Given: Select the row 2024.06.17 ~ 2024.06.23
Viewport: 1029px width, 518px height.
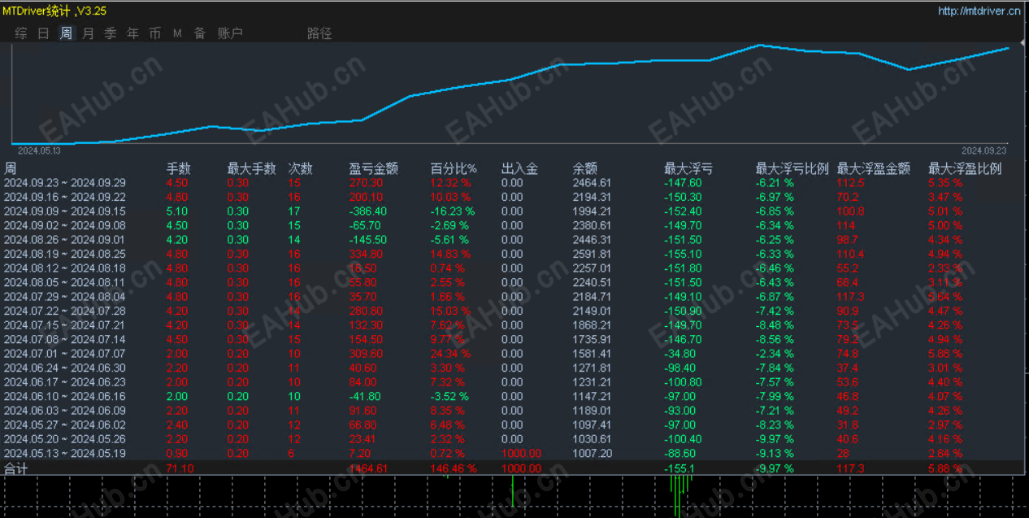Looking at the screenshot, I should (512, 382).
